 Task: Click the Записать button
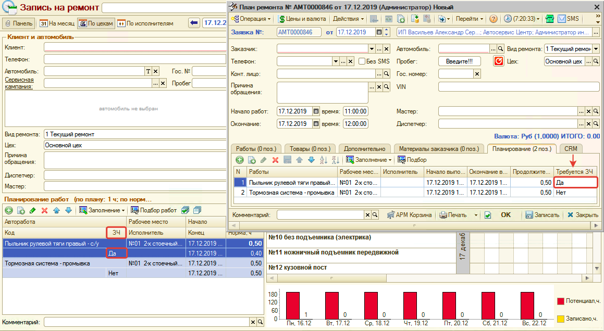[542, 214]
